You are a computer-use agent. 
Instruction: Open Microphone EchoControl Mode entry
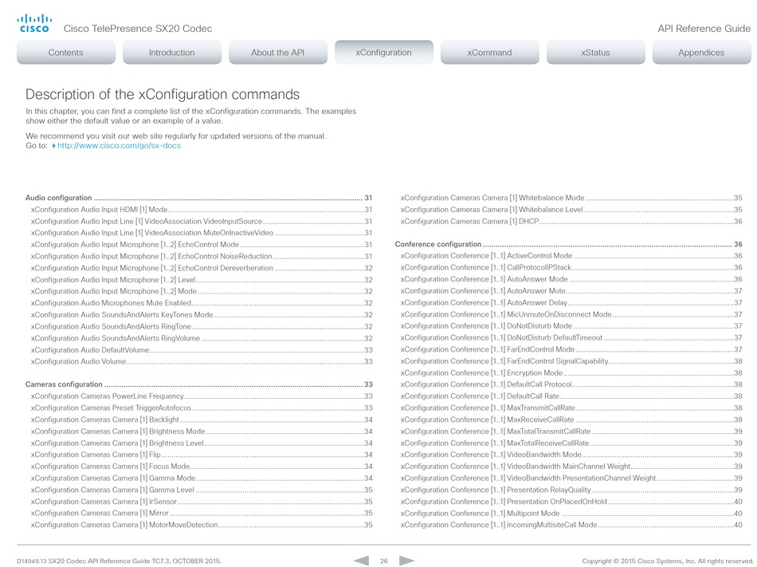pyautogui.click(x=202, y=244)
